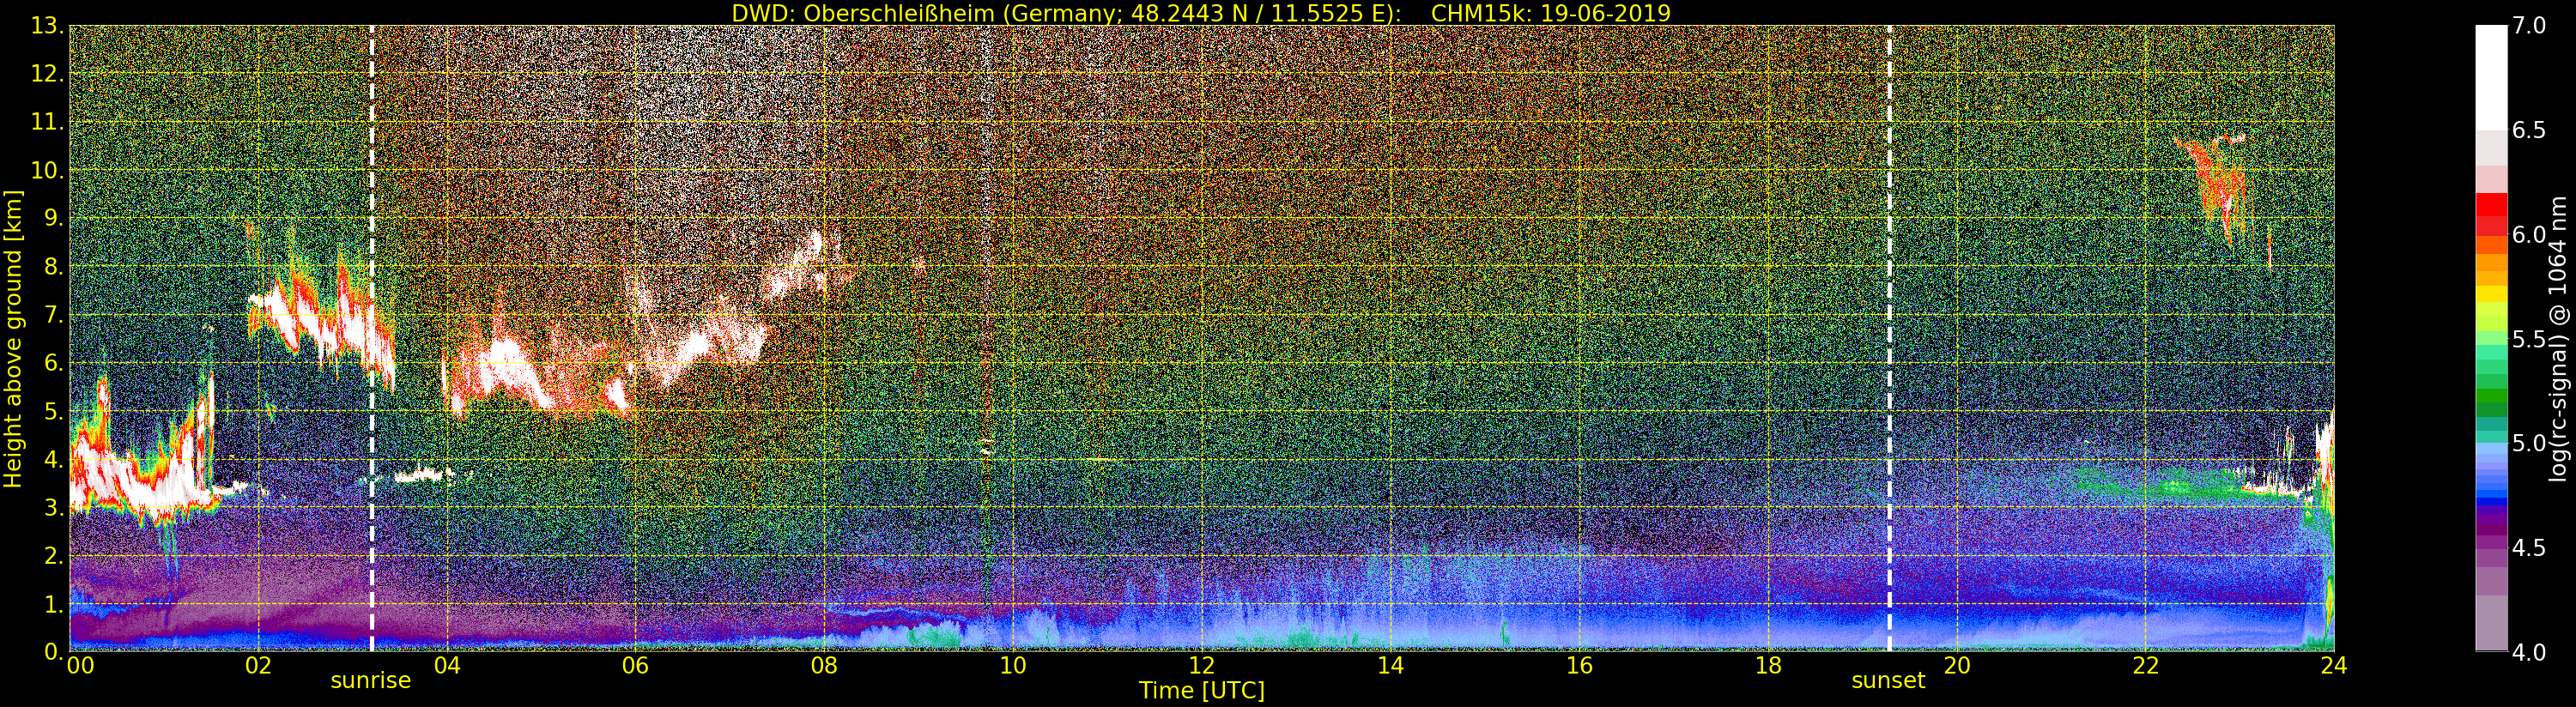
Task: Click the '10.' height axis tick label
Action: coord(47,170)
